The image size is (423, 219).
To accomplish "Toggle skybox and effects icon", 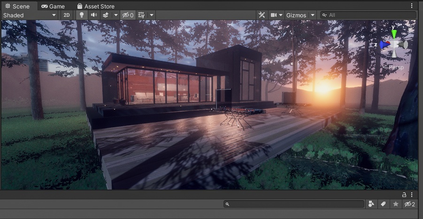I will (106, 15).
